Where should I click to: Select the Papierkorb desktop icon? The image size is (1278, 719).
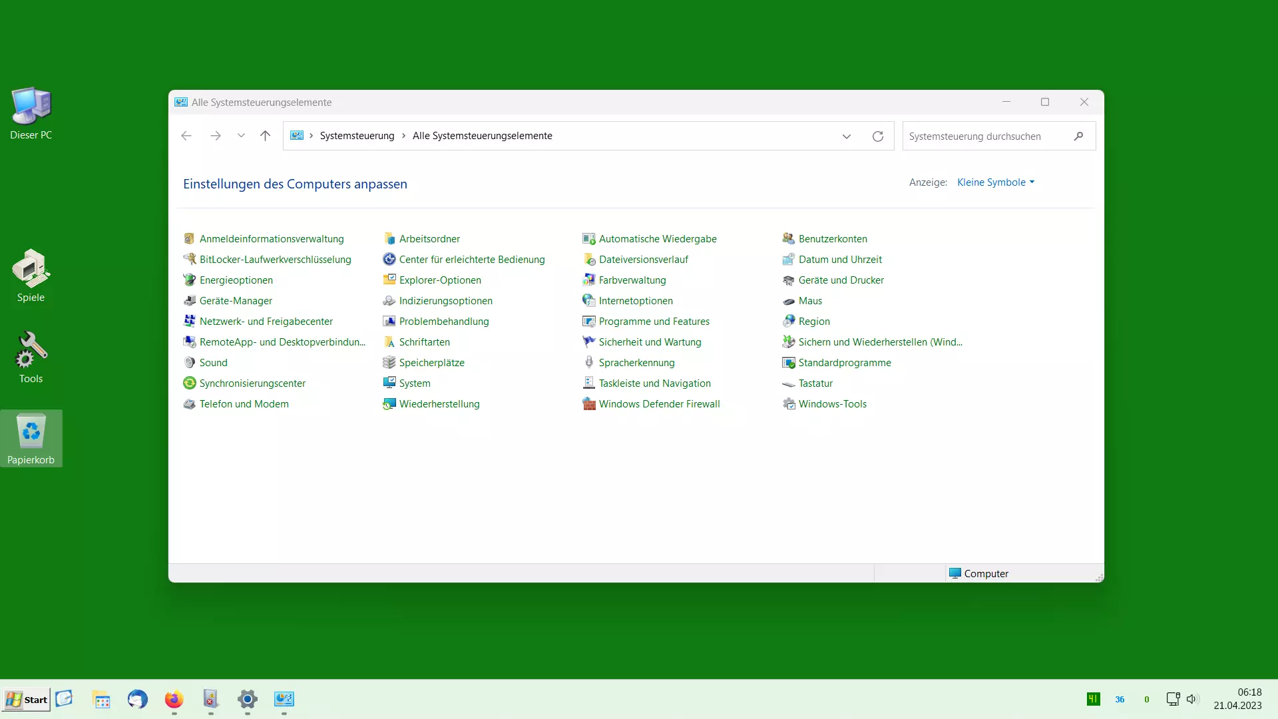[x=31, y=438]
